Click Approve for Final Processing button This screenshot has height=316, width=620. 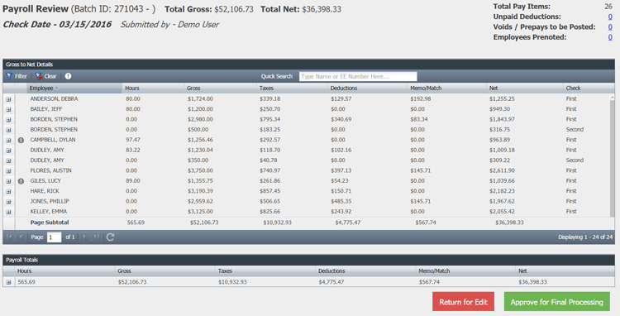pyautogui.click(x=556, y=302)
